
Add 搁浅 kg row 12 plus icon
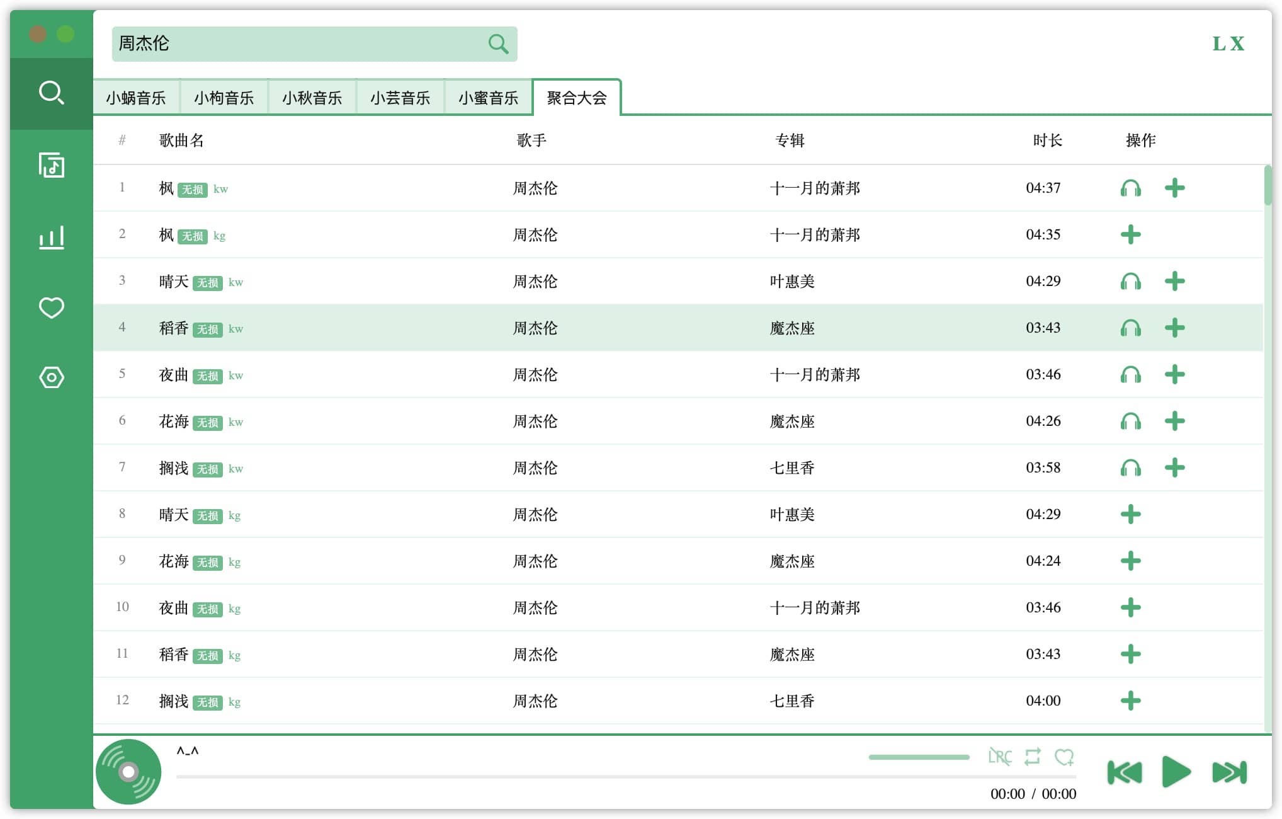click(x=1130, y=701)
